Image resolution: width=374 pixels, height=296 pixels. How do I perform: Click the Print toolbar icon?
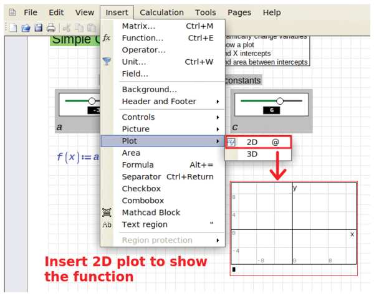point(50,27)
